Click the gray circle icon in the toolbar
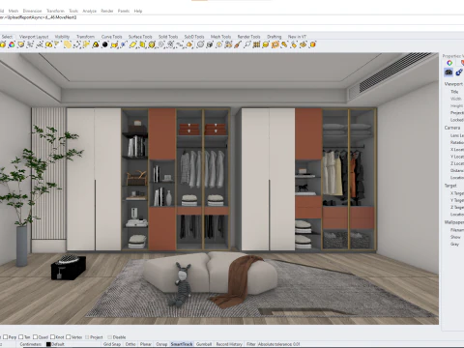Image resolution: width=464 pixels, height=348 pixels. [200, 44]
